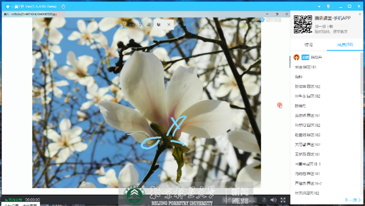Switch to the 讨论 discussion tab
This screenshot has width=365, height=206.
coord(308,45)
